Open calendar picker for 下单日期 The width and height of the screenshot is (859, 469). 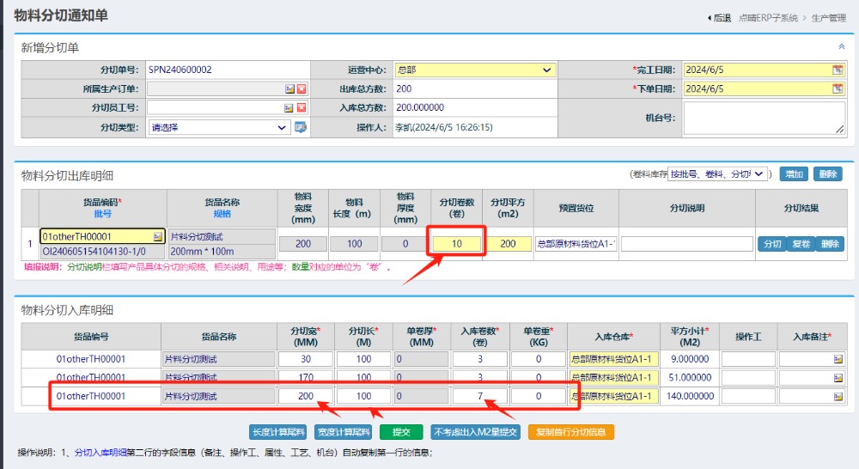click(838, 88)
